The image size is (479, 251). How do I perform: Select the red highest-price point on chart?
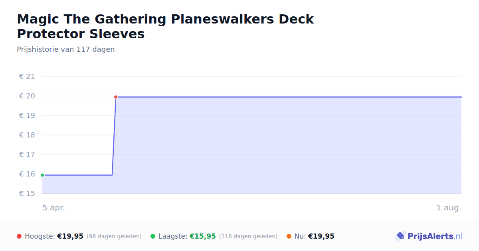pos(116,97)
